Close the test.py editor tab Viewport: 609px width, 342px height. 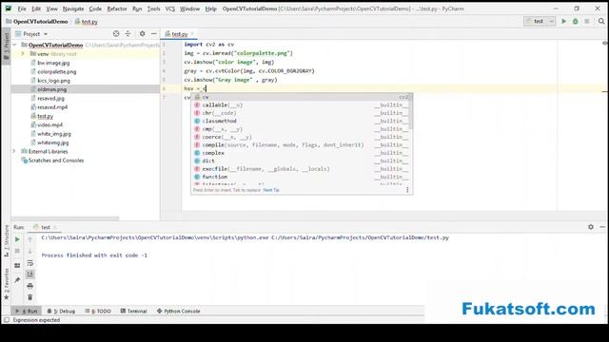point(192,34)
